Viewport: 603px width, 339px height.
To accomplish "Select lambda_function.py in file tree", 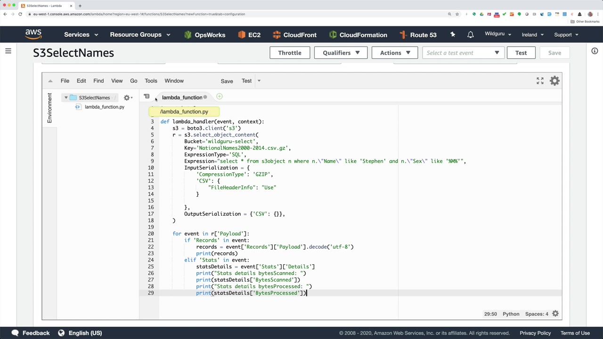I will click(x=104, y=107).
